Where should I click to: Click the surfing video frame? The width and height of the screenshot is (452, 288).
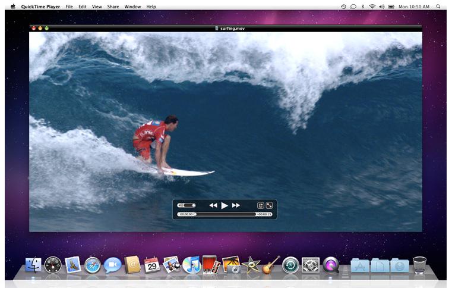click(226, 132)
